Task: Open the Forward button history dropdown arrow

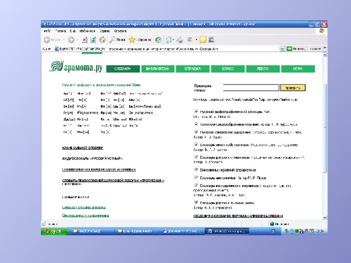Action: [78, 40]
